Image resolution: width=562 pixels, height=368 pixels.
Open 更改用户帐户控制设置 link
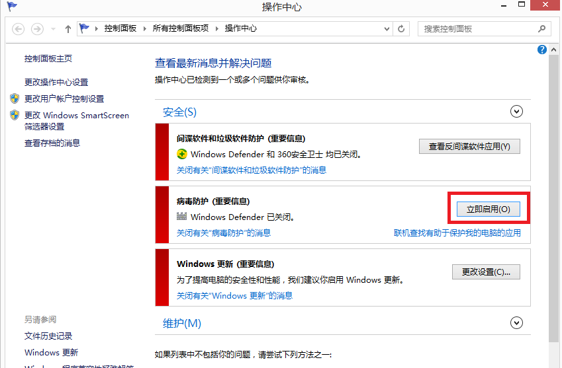[x=64, y=98]
